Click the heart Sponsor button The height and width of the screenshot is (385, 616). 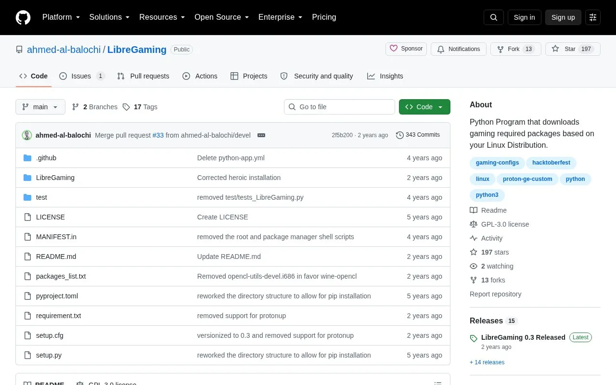406,49
